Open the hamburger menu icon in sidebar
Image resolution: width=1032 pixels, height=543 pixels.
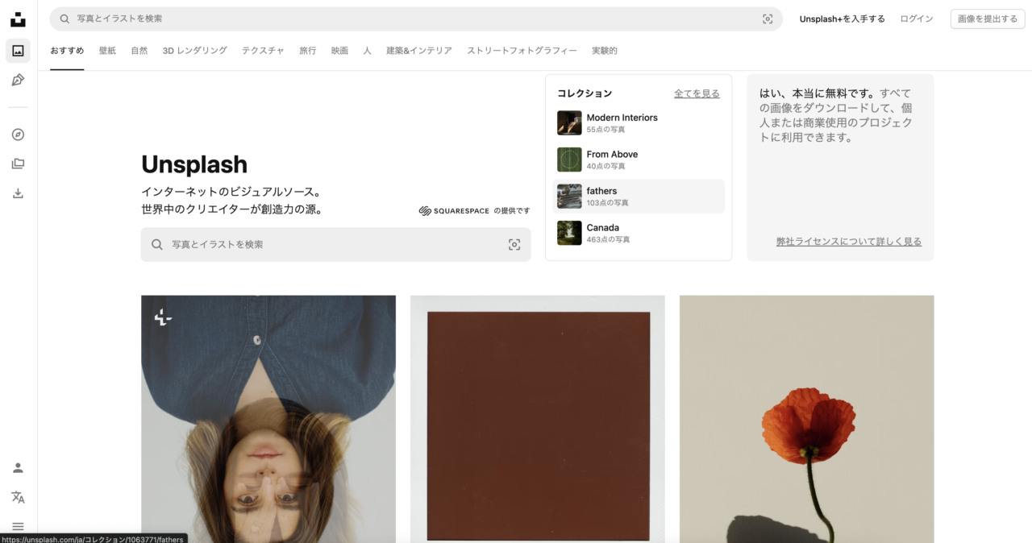18,526
